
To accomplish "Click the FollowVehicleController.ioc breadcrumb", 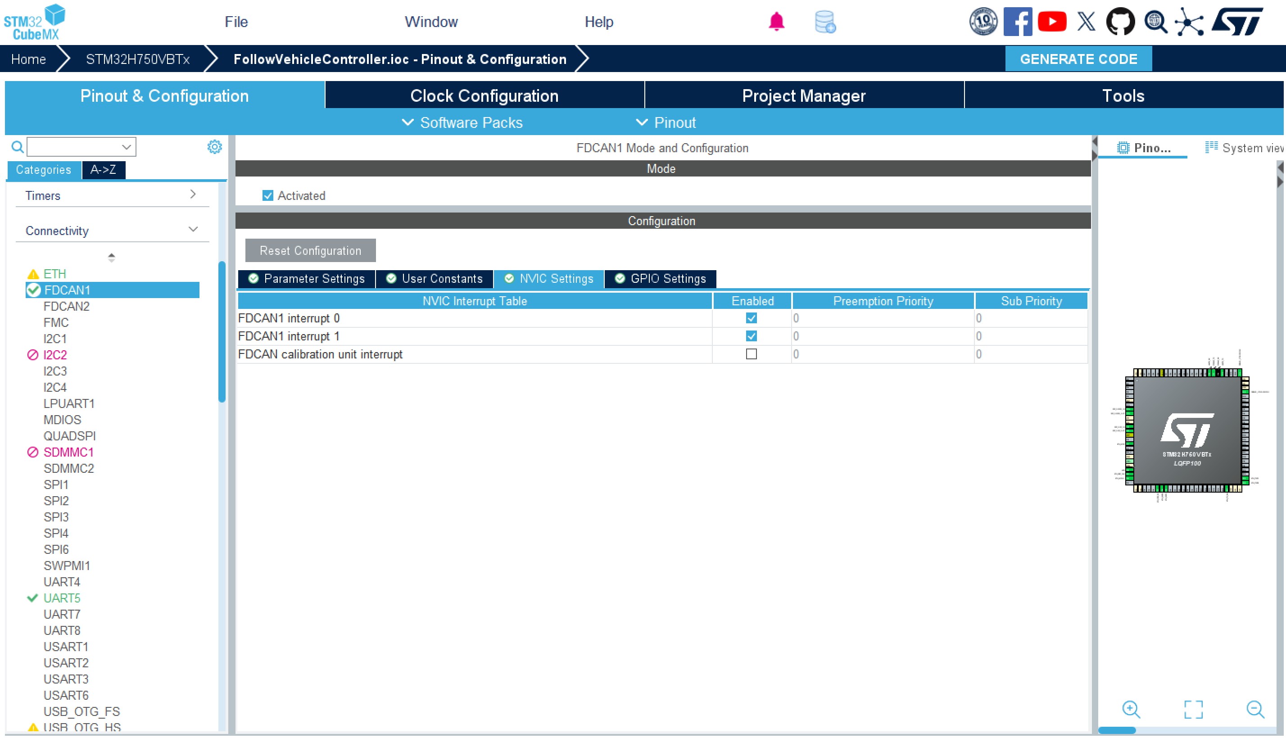I will (x=400, y=59).
